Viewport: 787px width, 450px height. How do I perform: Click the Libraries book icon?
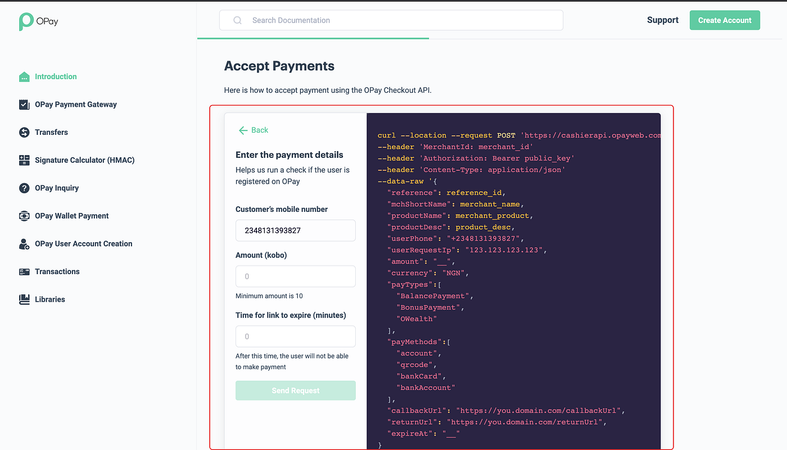pos(24,299)
